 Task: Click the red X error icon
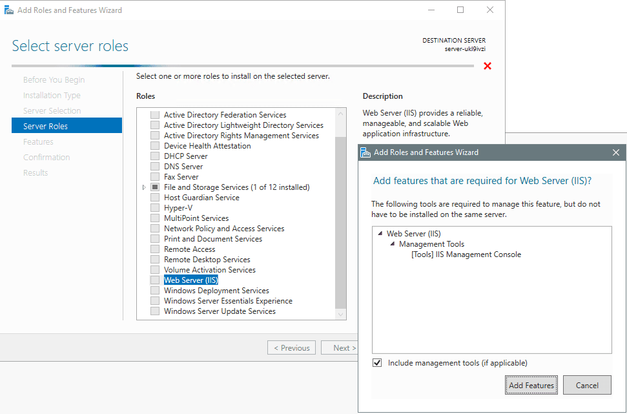click(x=487, y=66)
